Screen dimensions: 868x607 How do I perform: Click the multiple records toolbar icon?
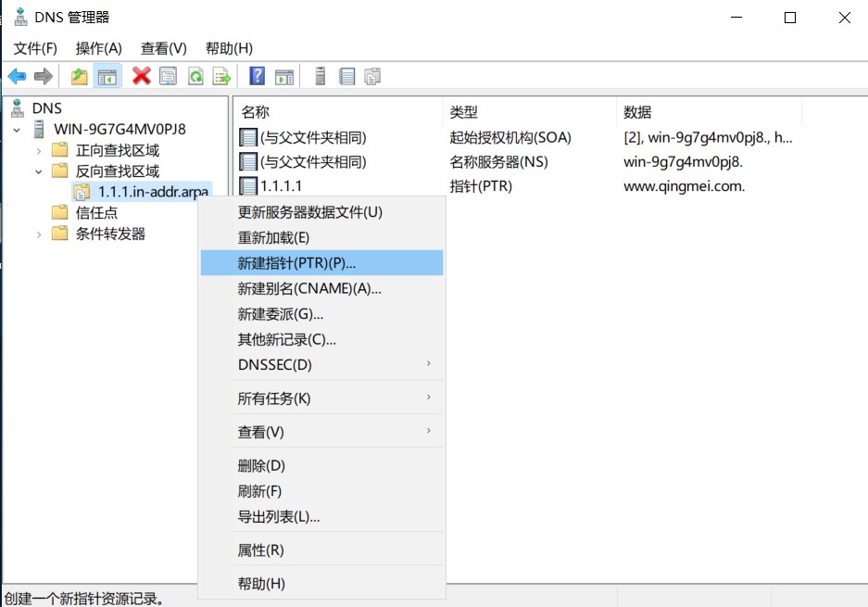(372, 76)
